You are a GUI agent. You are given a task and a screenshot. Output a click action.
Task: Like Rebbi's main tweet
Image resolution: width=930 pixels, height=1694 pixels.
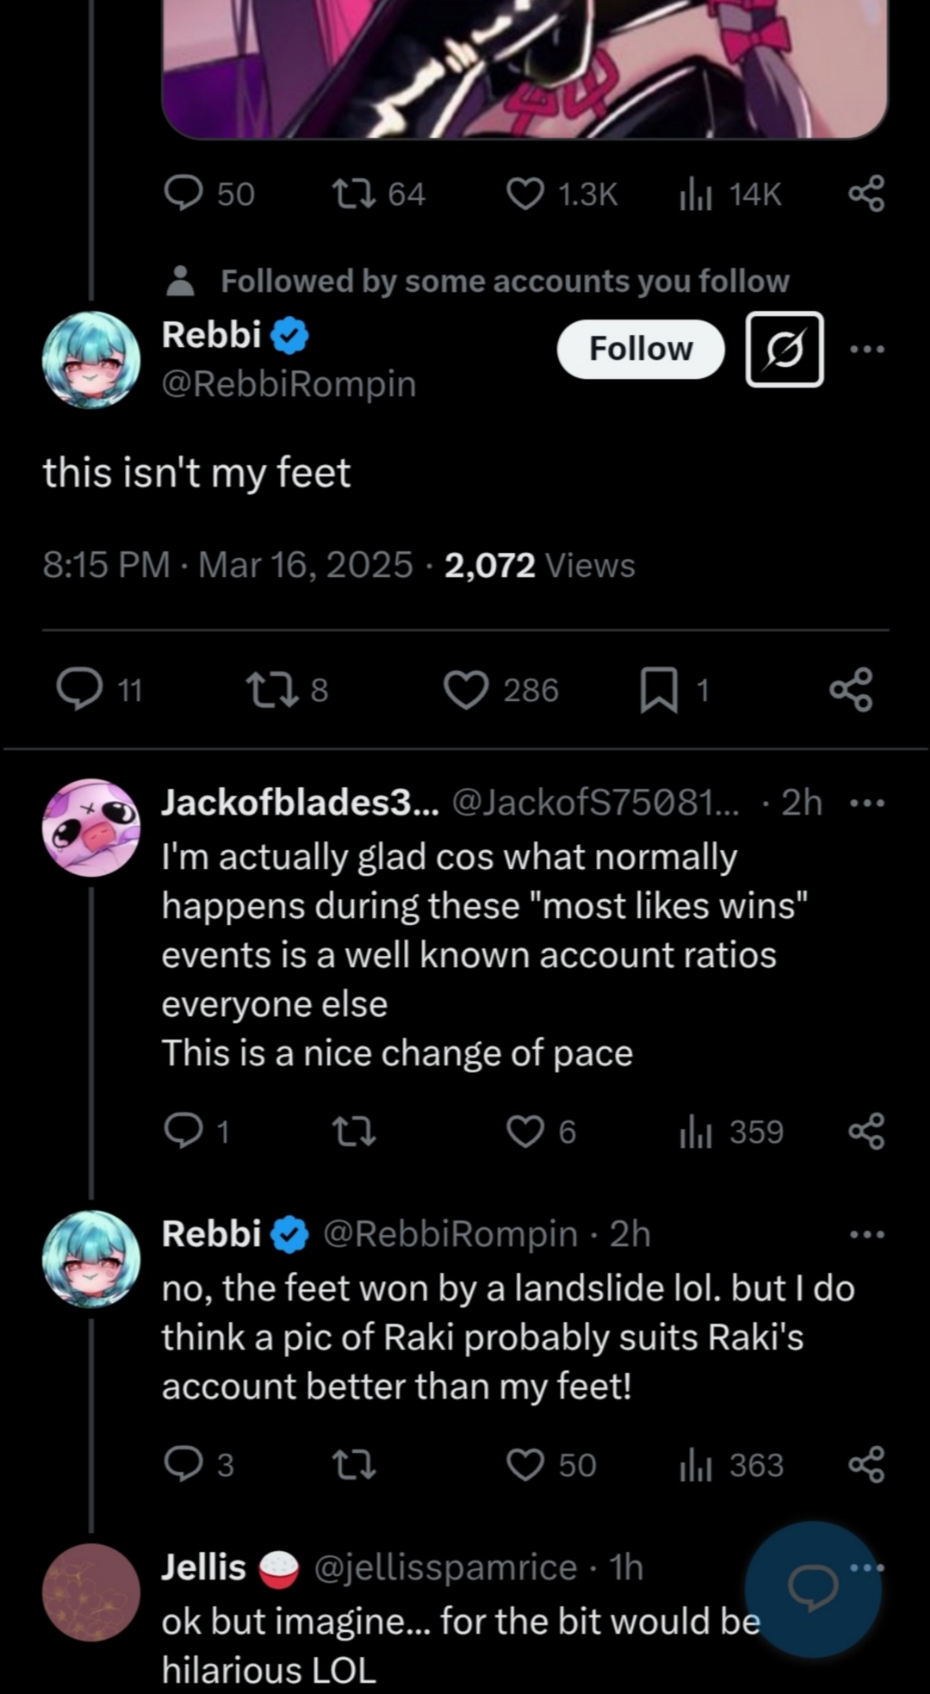466,691
